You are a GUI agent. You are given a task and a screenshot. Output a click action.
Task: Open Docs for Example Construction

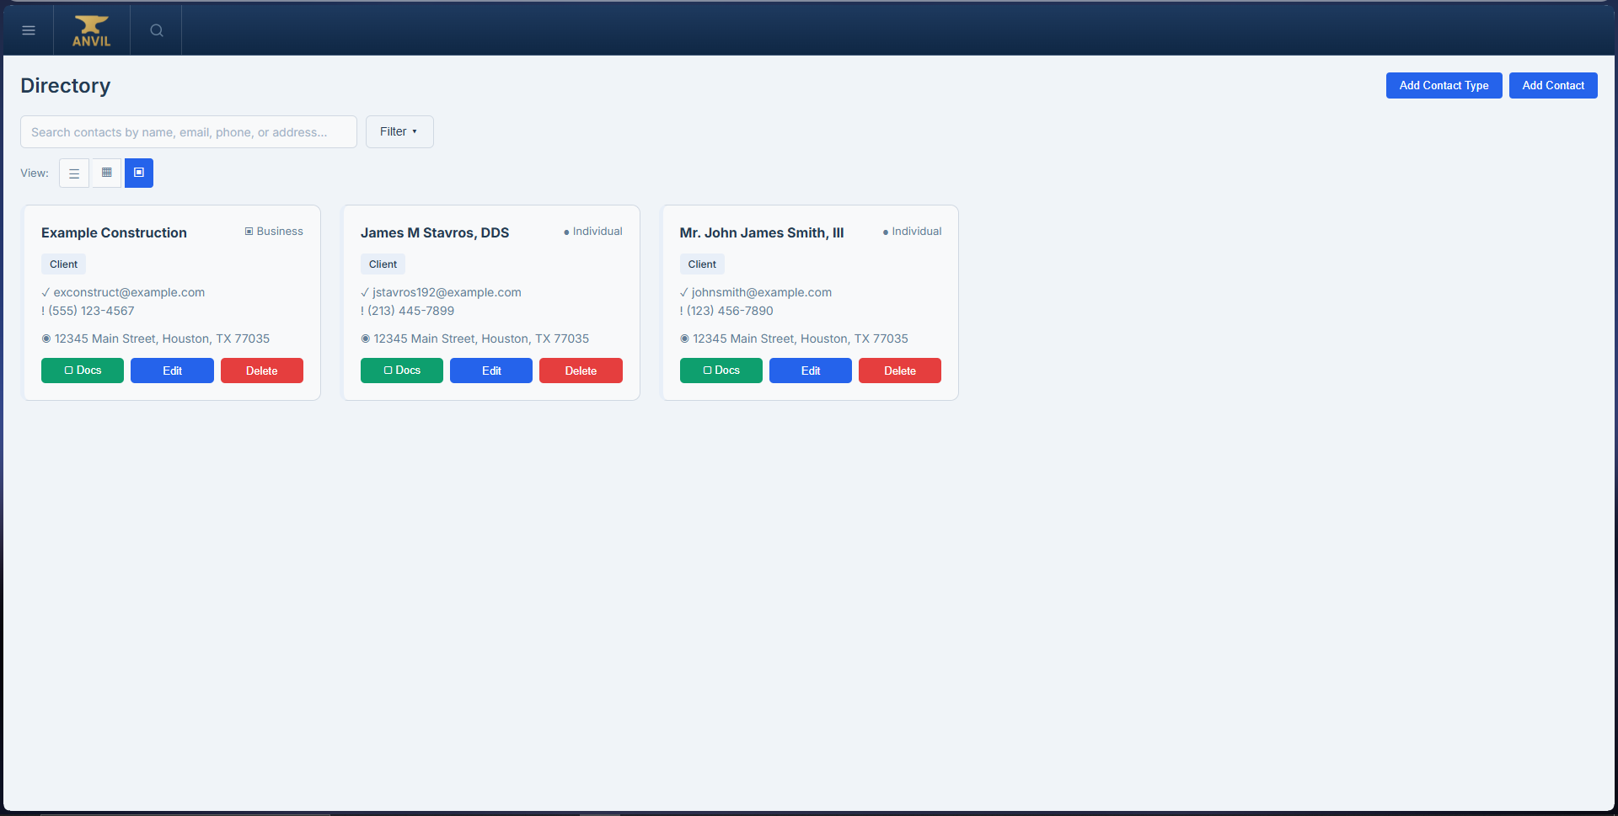82,371
